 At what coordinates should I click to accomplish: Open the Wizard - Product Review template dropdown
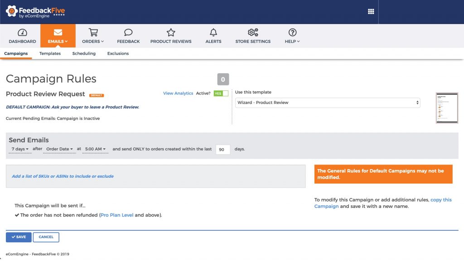[x=328, y=103]
